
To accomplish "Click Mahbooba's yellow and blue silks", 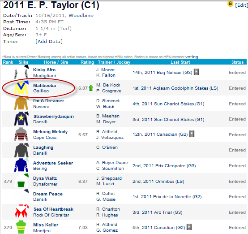I will coord(21,87).
